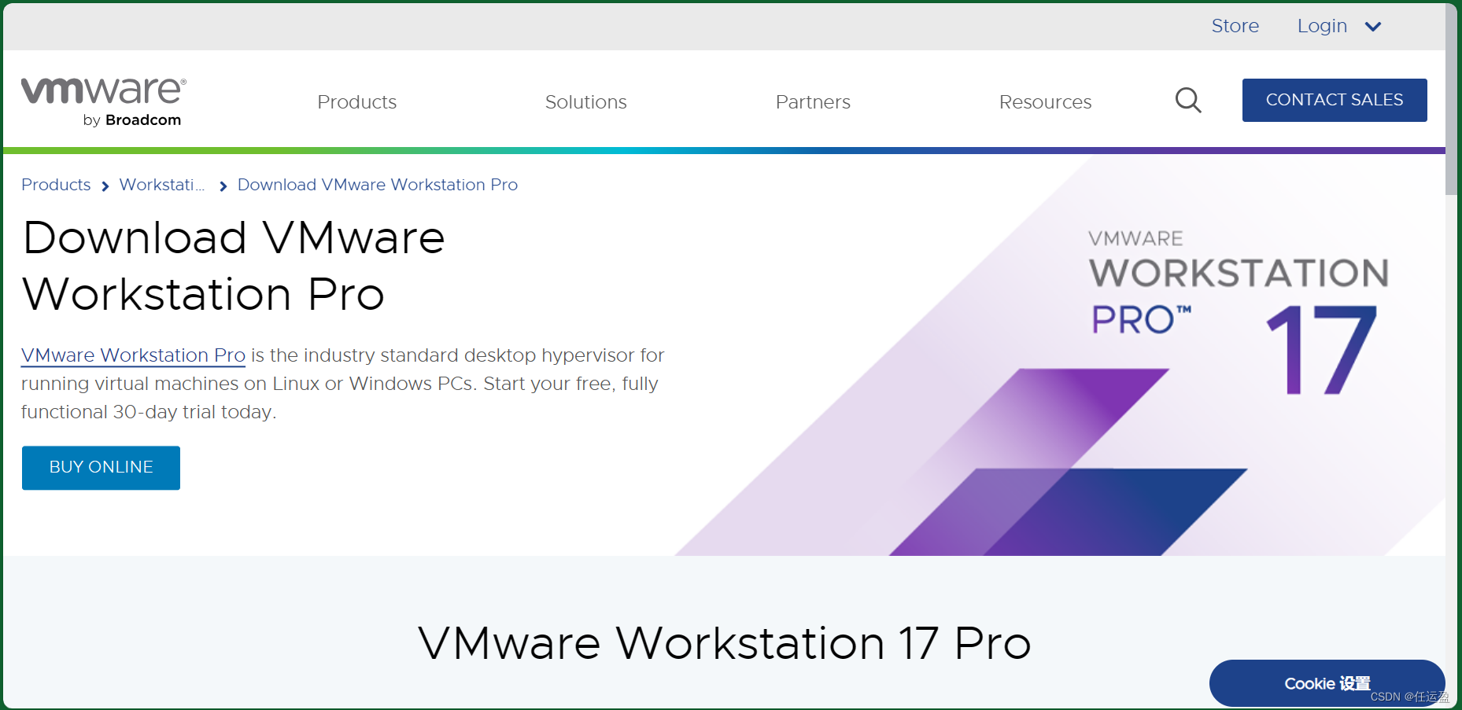Image resolution: width=1462 pixels, height=710 pixels.
Task: Click the VMware Workstation Pro inline link
Action: click(132, 355)
